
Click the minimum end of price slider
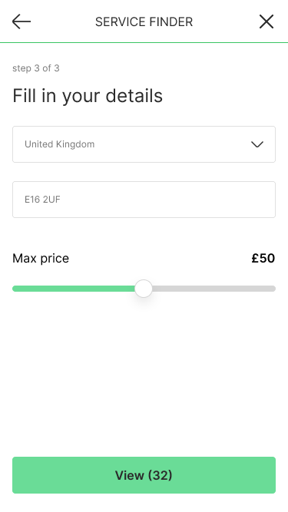[15, 289]
